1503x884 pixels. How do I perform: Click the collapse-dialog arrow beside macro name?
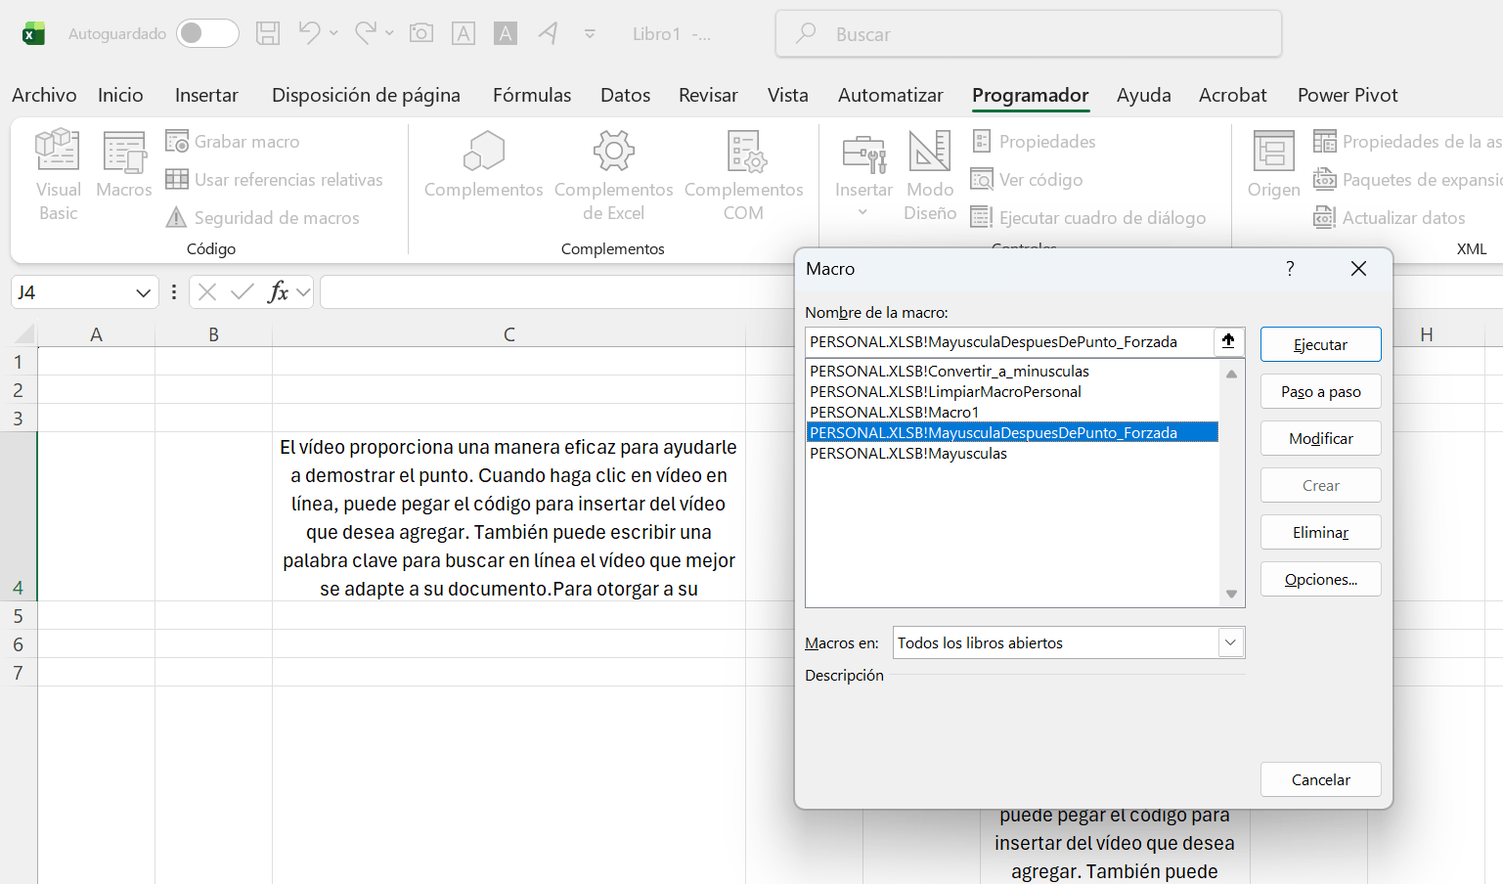pos(1228,341)
